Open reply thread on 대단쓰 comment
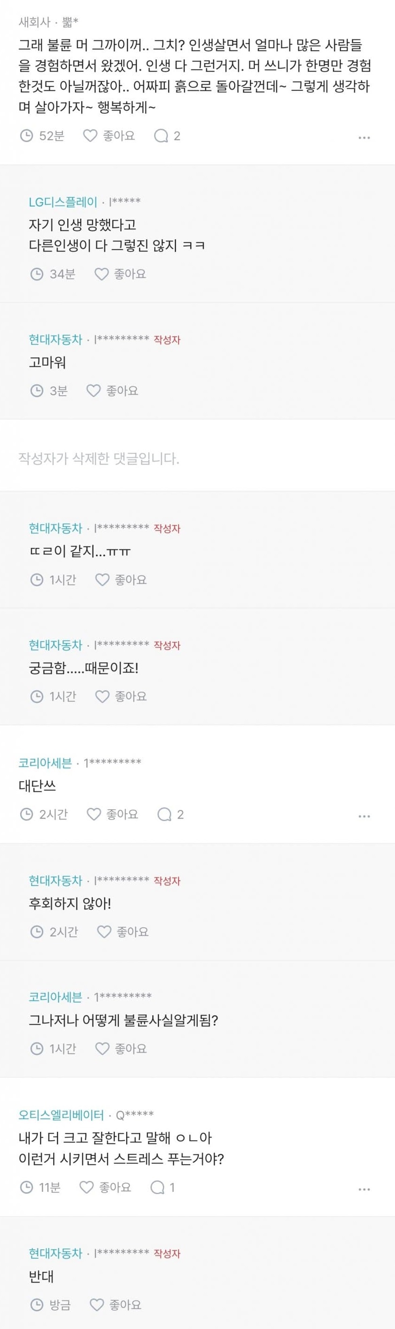This screenshot has height=1329, width=395. tap(171, 814)
